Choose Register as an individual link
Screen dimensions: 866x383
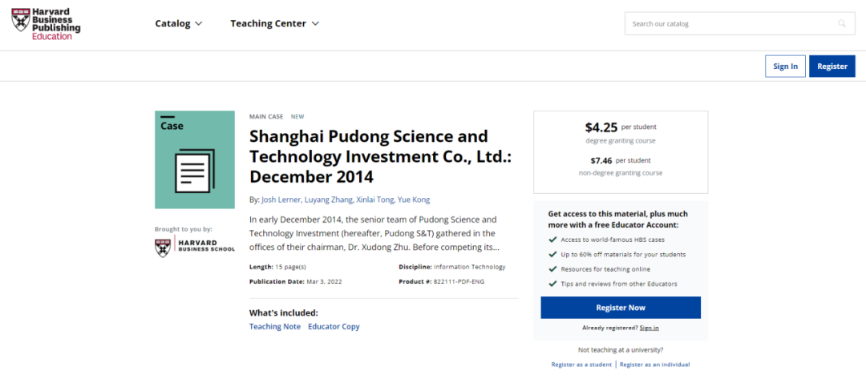pos(654,365)
